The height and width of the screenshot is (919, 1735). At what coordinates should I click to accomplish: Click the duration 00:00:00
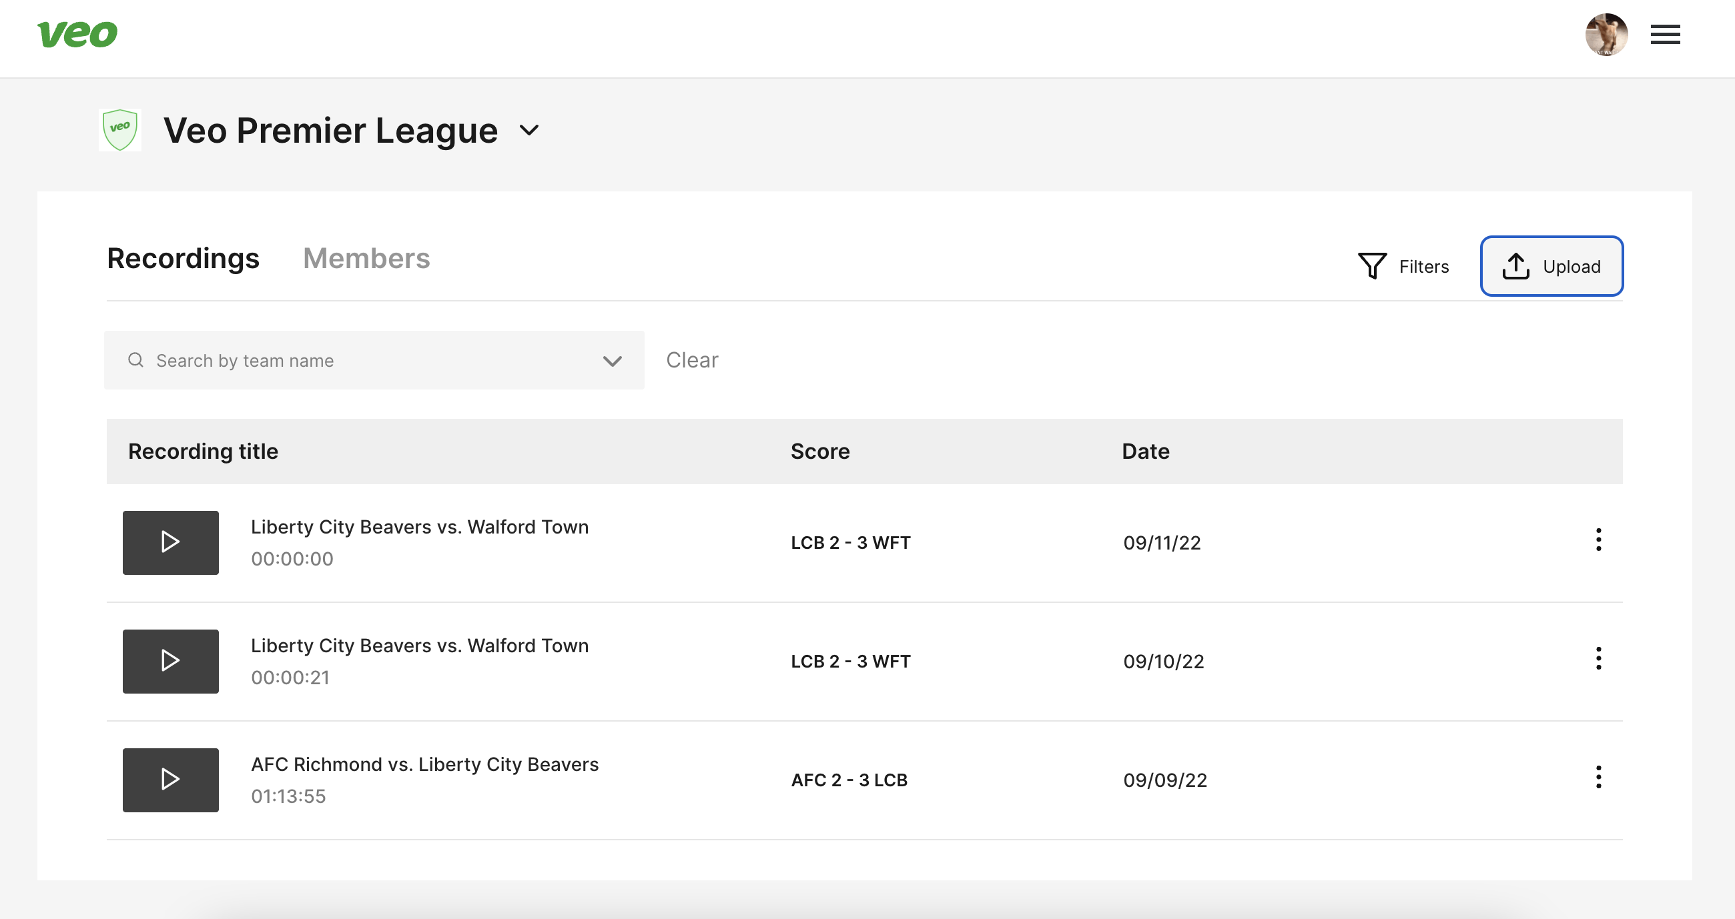pos(292,559)
